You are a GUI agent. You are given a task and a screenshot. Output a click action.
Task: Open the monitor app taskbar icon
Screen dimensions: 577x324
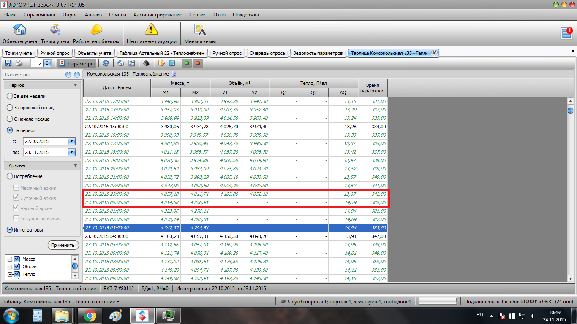[169, 315]
